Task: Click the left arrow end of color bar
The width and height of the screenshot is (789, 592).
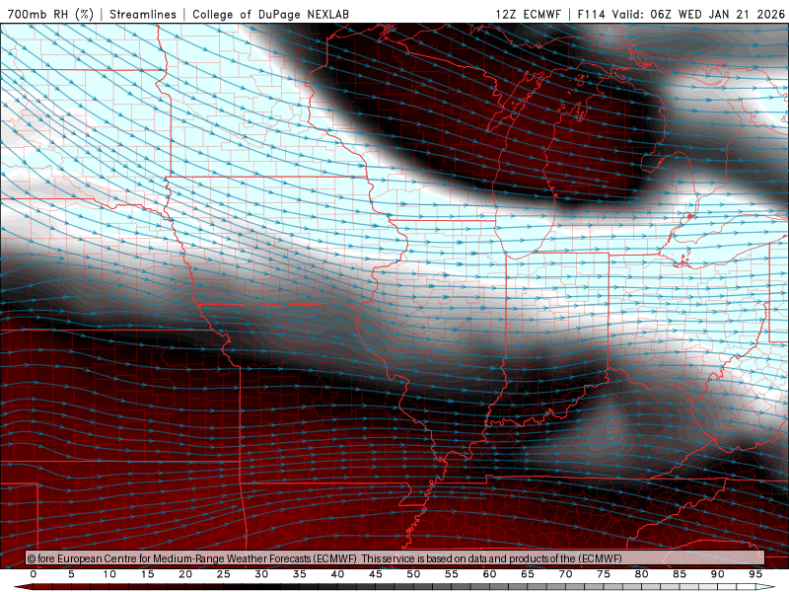Action: coord(23,587)
